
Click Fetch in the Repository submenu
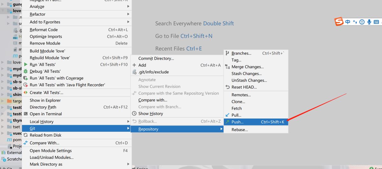pos(237,108)
